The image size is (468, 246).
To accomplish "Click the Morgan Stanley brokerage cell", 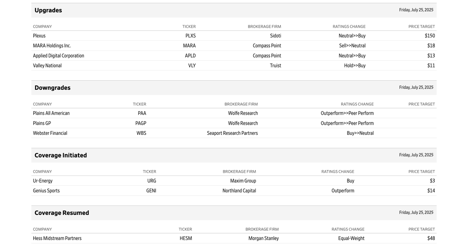I will click(264, 239).
